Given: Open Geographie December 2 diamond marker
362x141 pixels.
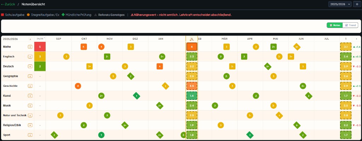Looking at the screenshot, I should tap(131, 76).
